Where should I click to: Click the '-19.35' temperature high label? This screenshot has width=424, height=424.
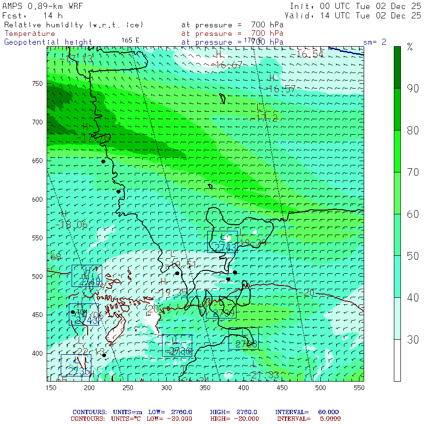click(171, 292)
